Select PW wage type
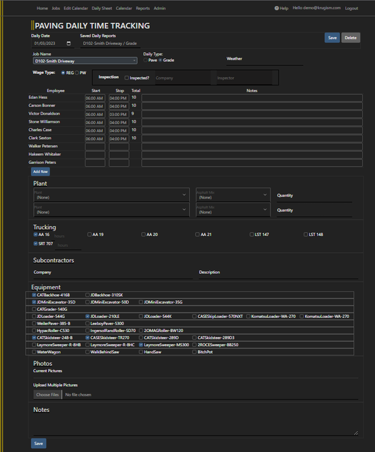This screenshot has width=375, height=452. coord(77,73)
